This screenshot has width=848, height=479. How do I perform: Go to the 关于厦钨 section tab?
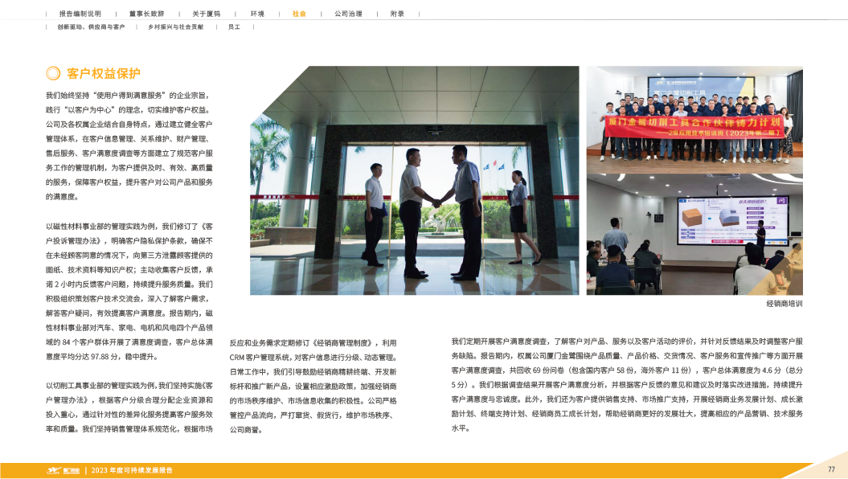point(207,14)
